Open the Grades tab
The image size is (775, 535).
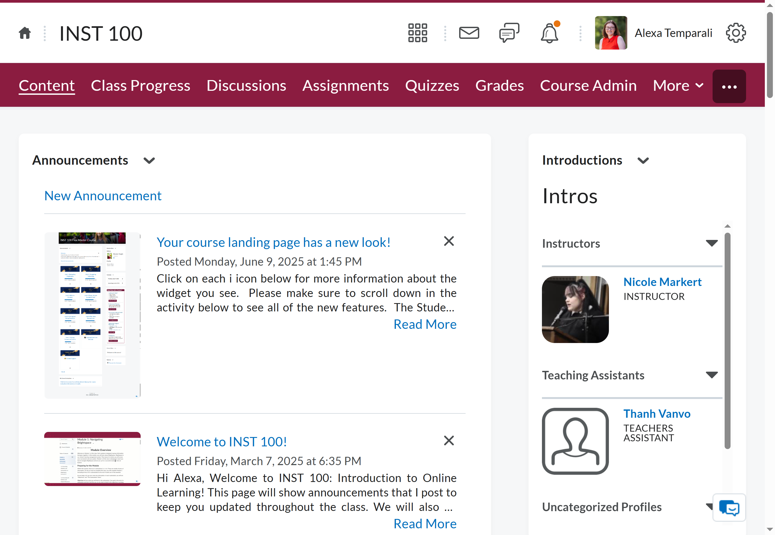499,86
